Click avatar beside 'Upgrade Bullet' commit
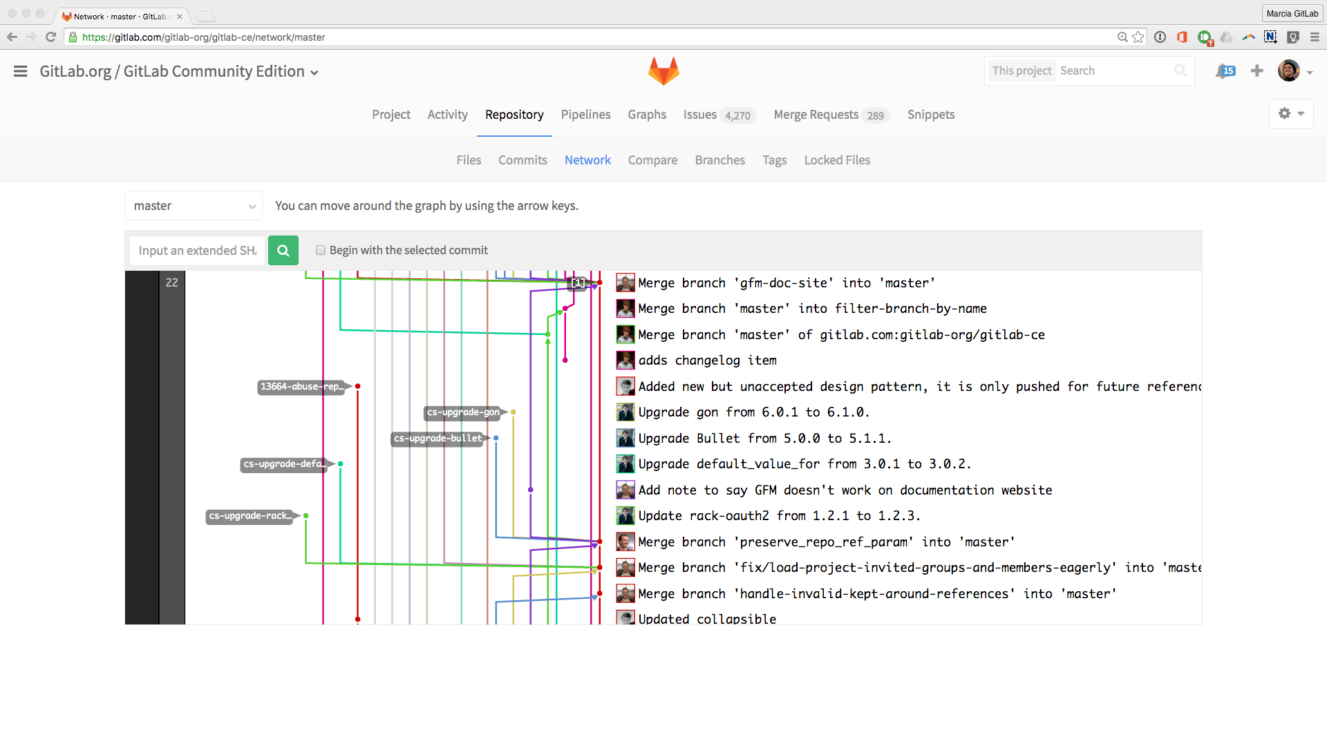 pyautogui.click(x=625, y=438)
